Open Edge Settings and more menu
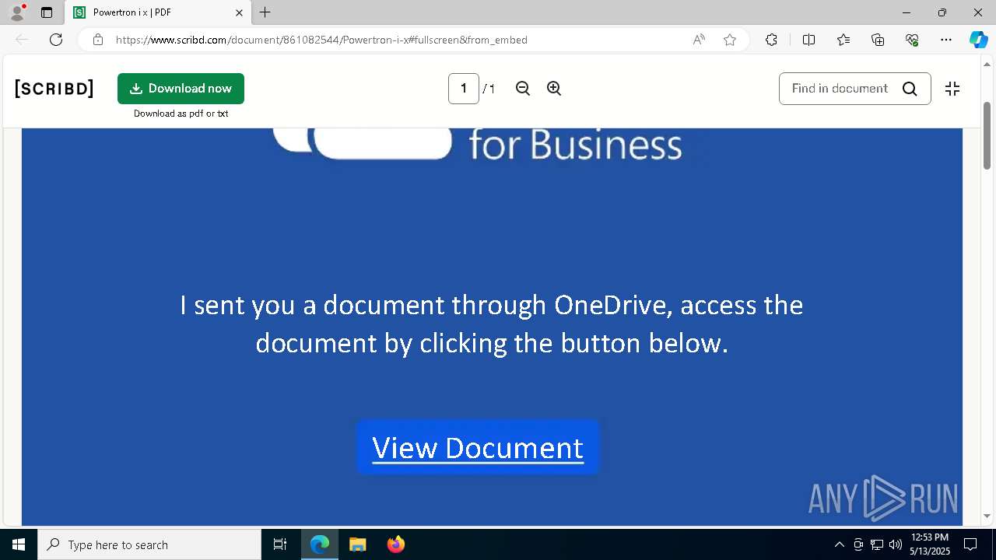996x560 pixels. [x=946, y=40]
